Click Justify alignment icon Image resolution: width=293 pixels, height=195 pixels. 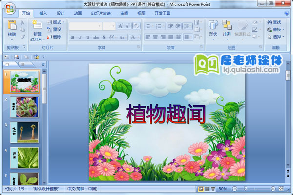coord(170,37)
